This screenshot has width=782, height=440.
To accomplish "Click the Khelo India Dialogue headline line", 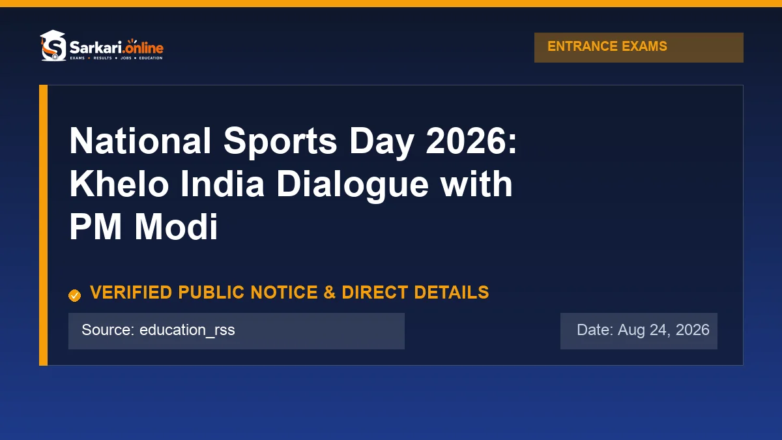I will pyautogui.click(x=291, y=184).
